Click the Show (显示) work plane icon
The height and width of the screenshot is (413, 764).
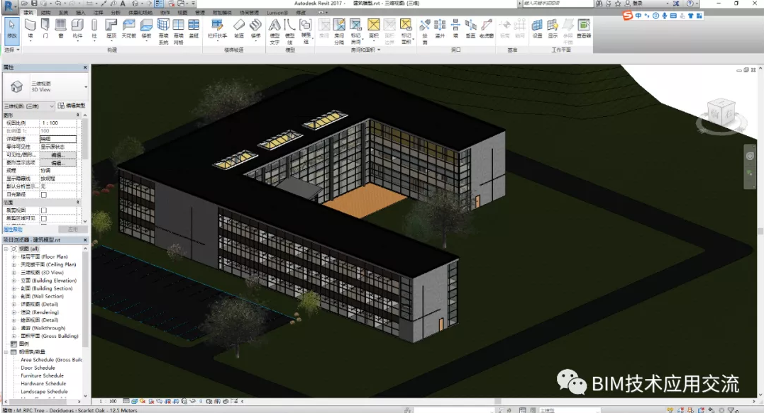click(x=553, y=29)
